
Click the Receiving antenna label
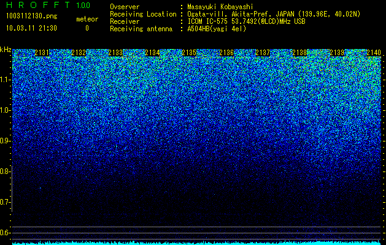tap(141, 29)
